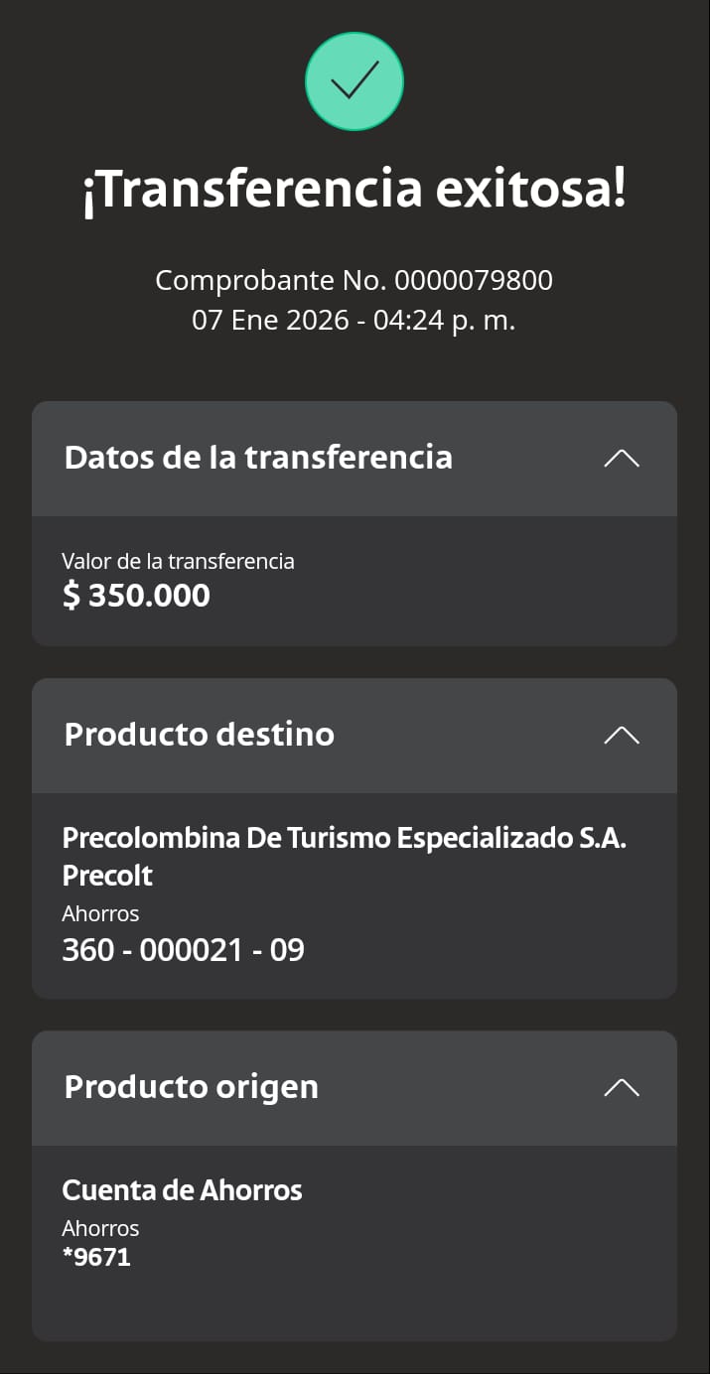
Task: Click the word Precolt in recipient name
Action: [x=107, y=876]
